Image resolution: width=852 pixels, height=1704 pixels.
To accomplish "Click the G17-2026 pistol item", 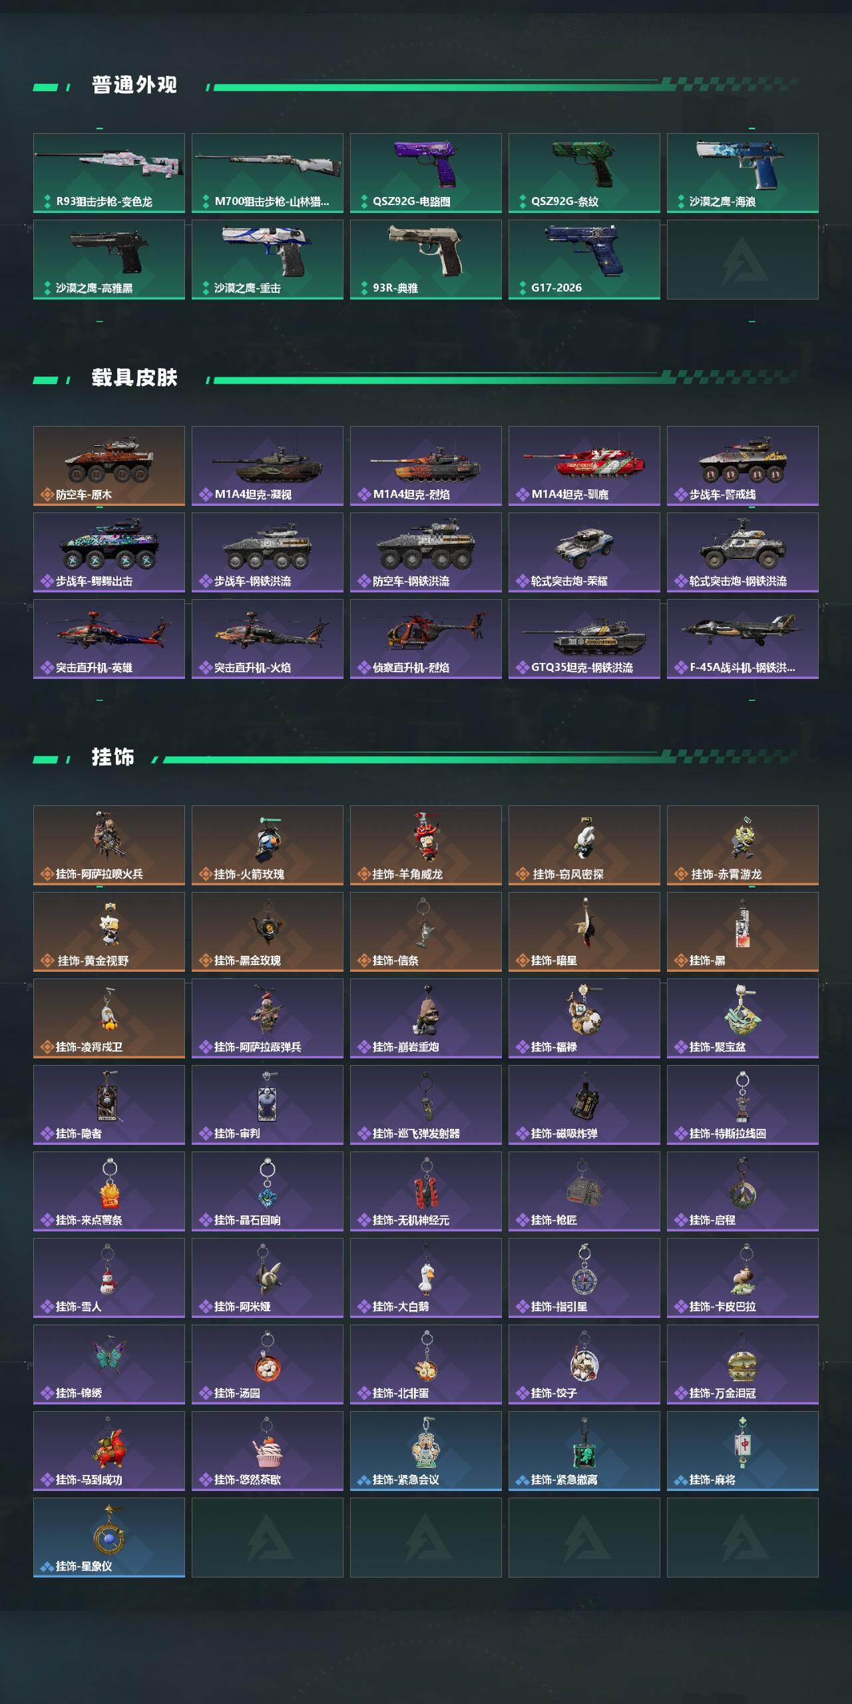I will click(584, 260).
